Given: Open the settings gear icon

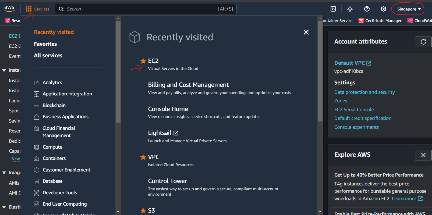Looking at the screenshot, I should click(x=383, y=9).
